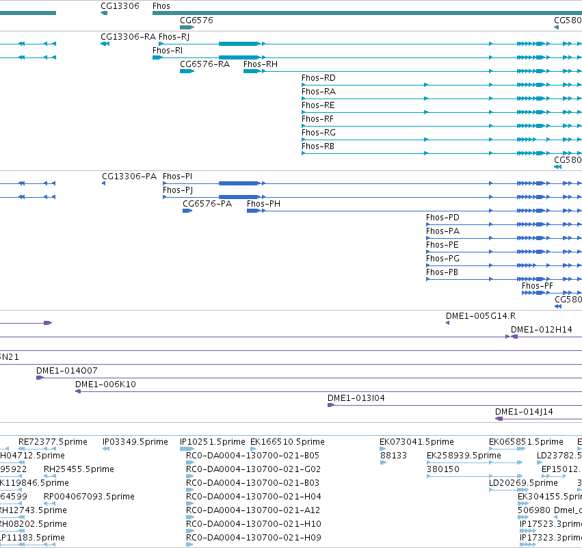The width and height of the screenshot is (582, 548).
Task: Select protein label CG13306-PA
Action: pyautogui.click(x=129, y=177)
